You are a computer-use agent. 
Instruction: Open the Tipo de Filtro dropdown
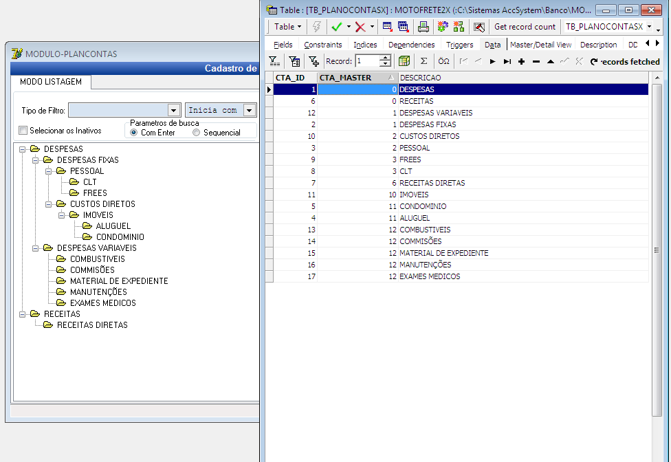[x=173, y=110]
